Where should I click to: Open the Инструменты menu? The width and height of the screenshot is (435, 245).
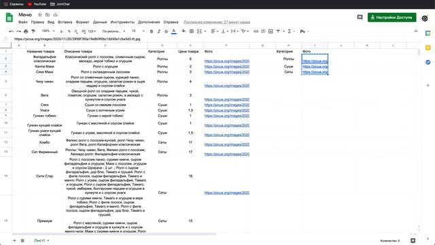click(122, 22)
